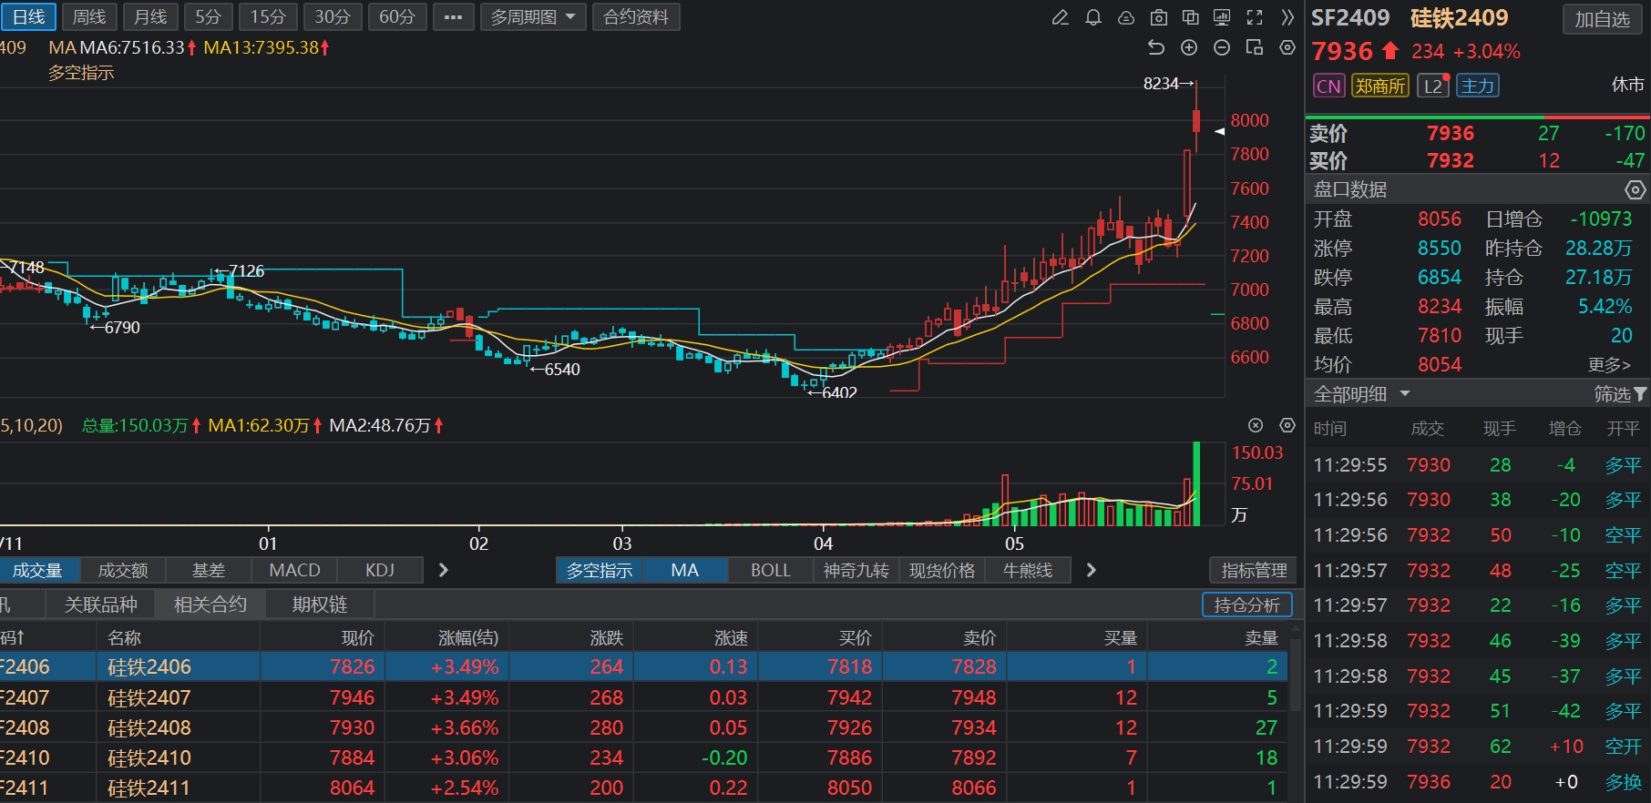The width and height of the screenshot is (1651, 803).
Task: Select 基差 sub-indicator tab
Action: 209,571
